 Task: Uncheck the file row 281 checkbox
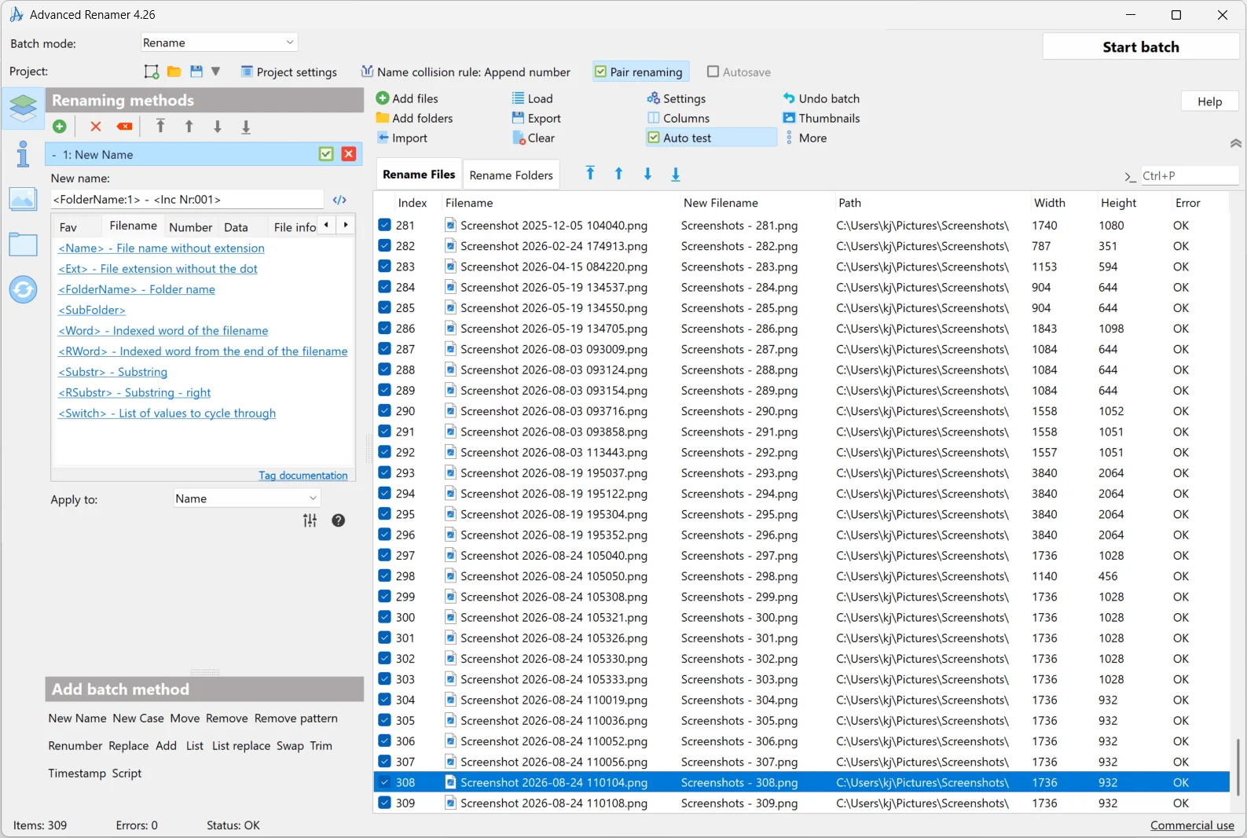pyautogui.click(x=385, y=225)
